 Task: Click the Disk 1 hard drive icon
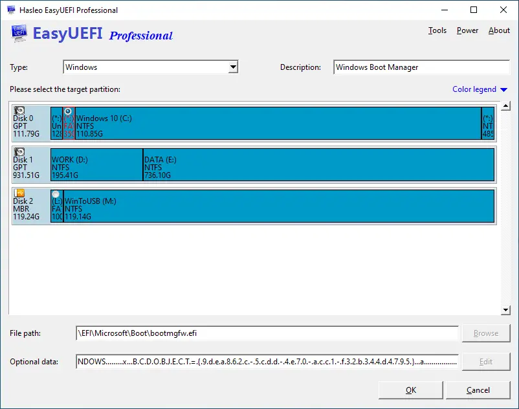click(x=19, y=152)
